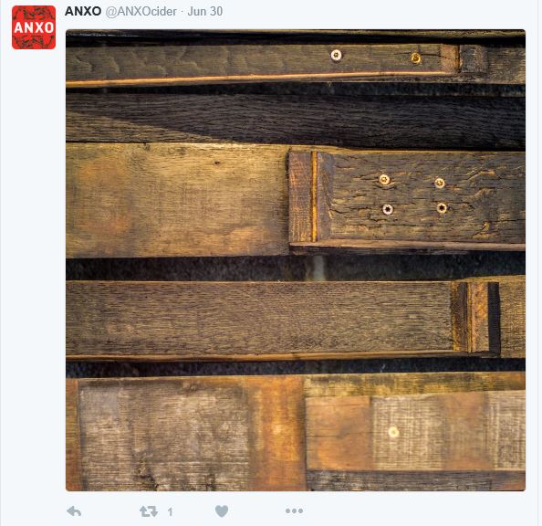Click the lower-left screw in the four-screw cluster
Image resolution: width=542 pixels, height=526 pixels.
pos(388,209)
